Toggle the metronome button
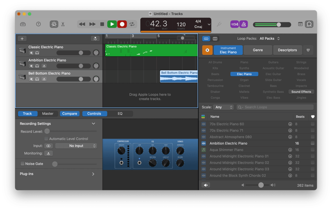The image size is (332, 210). pyautogui.click(x=244, y=24)
